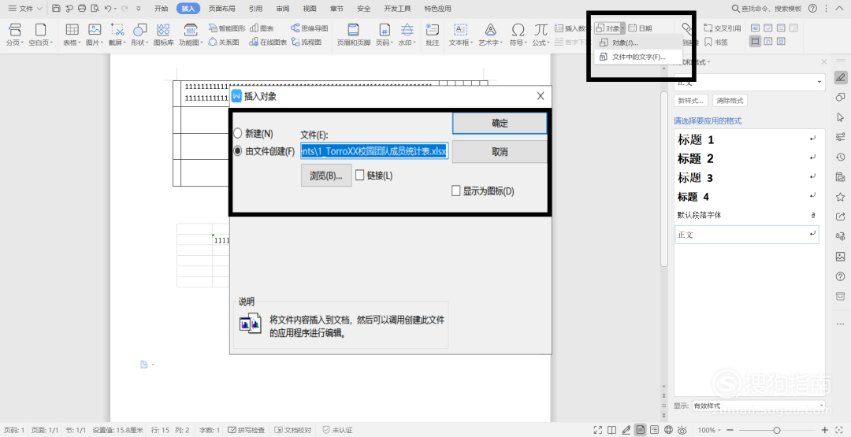Open Print Preview from quick access toolbar
This screenshot has height=437, width=851.
tap(95, 8)
